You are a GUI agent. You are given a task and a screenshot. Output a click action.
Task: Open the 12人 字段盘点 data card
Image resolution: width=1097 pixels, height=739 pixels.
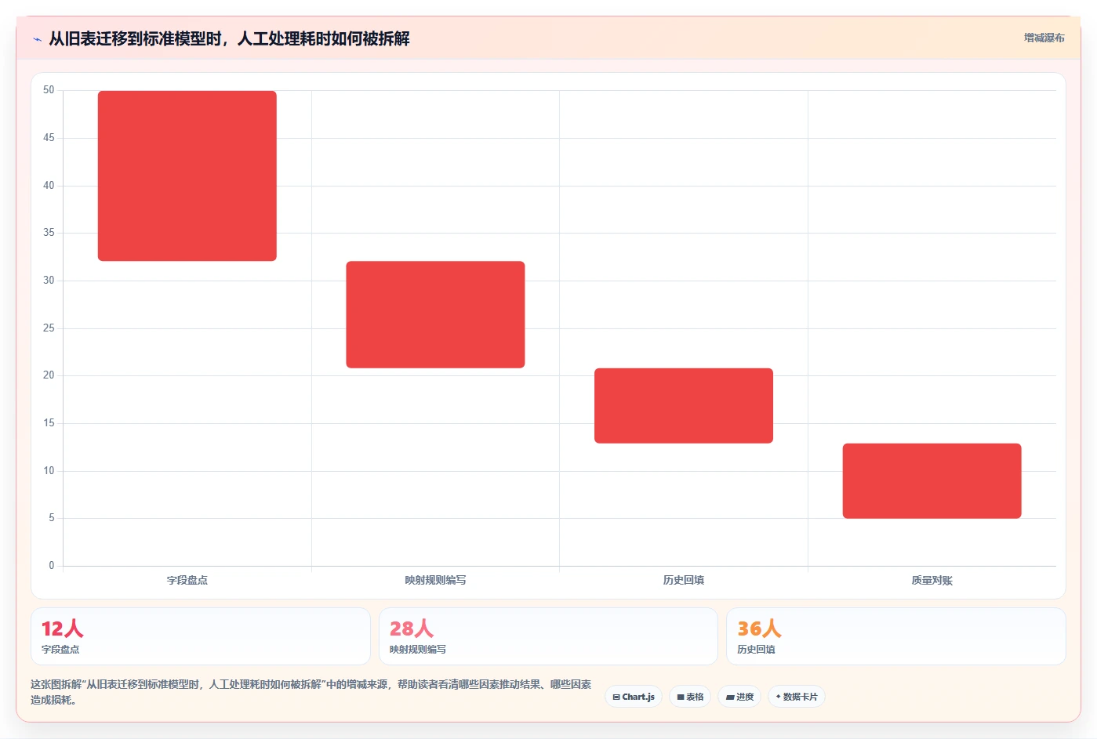[201, 636]
